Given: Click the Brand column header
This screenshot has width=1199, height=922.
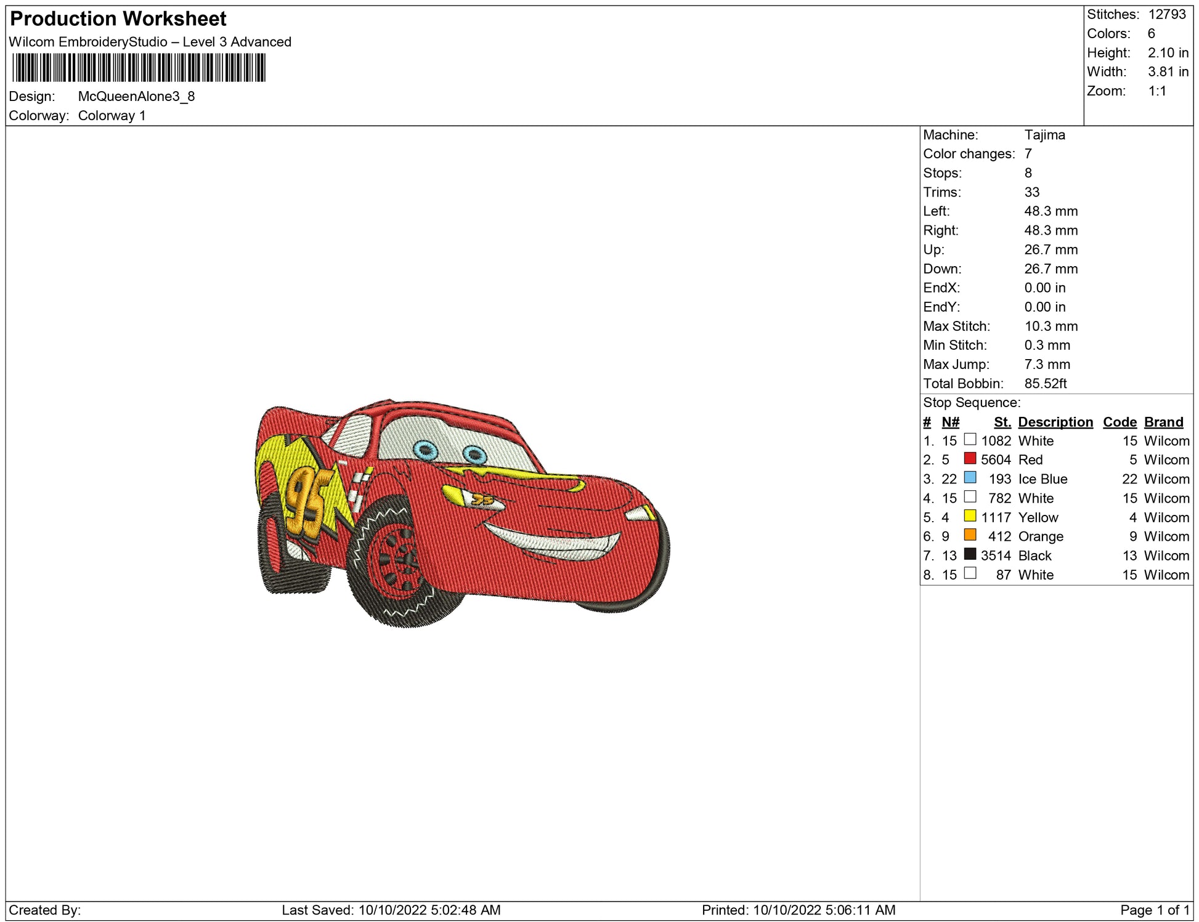Looking at the screenshot, I should tap(1163, 422).
